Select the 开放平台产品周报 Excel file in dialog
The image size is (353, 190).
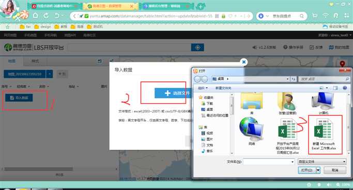click(x=287, y=136)
